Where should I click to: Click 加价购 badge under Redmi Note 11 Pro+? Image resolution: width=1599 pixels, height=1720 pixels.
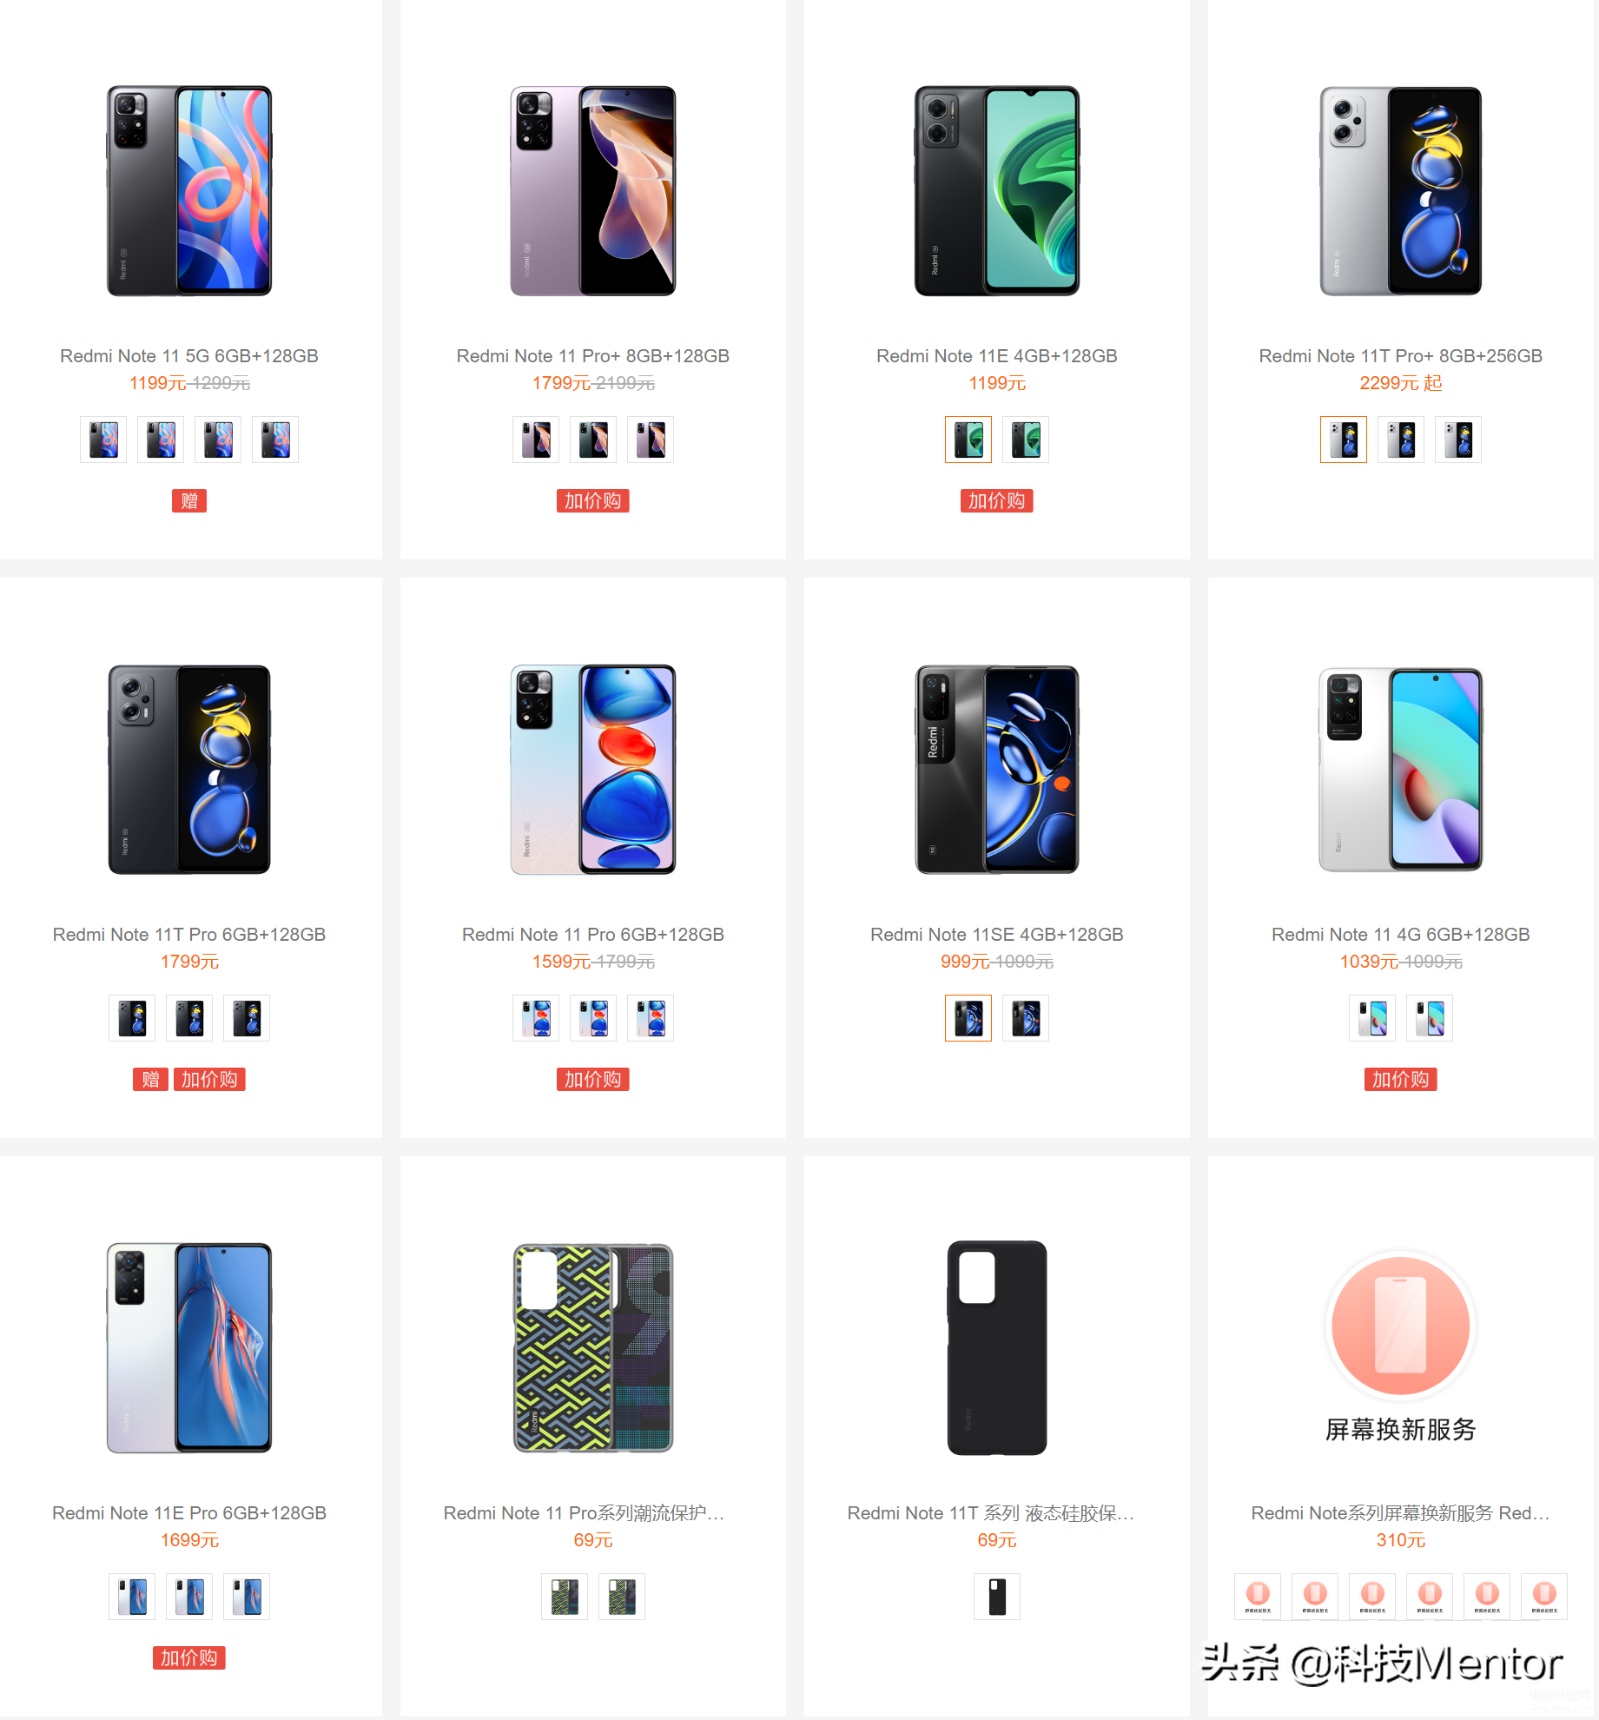(593, 500)
